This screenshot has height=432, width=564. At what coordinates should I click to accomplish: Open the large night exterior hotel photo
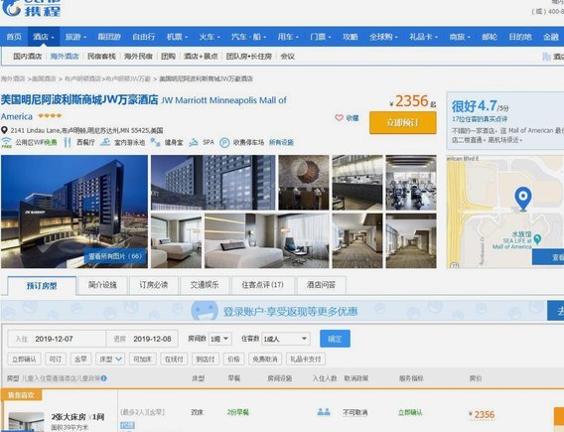(x=74, y=212)
